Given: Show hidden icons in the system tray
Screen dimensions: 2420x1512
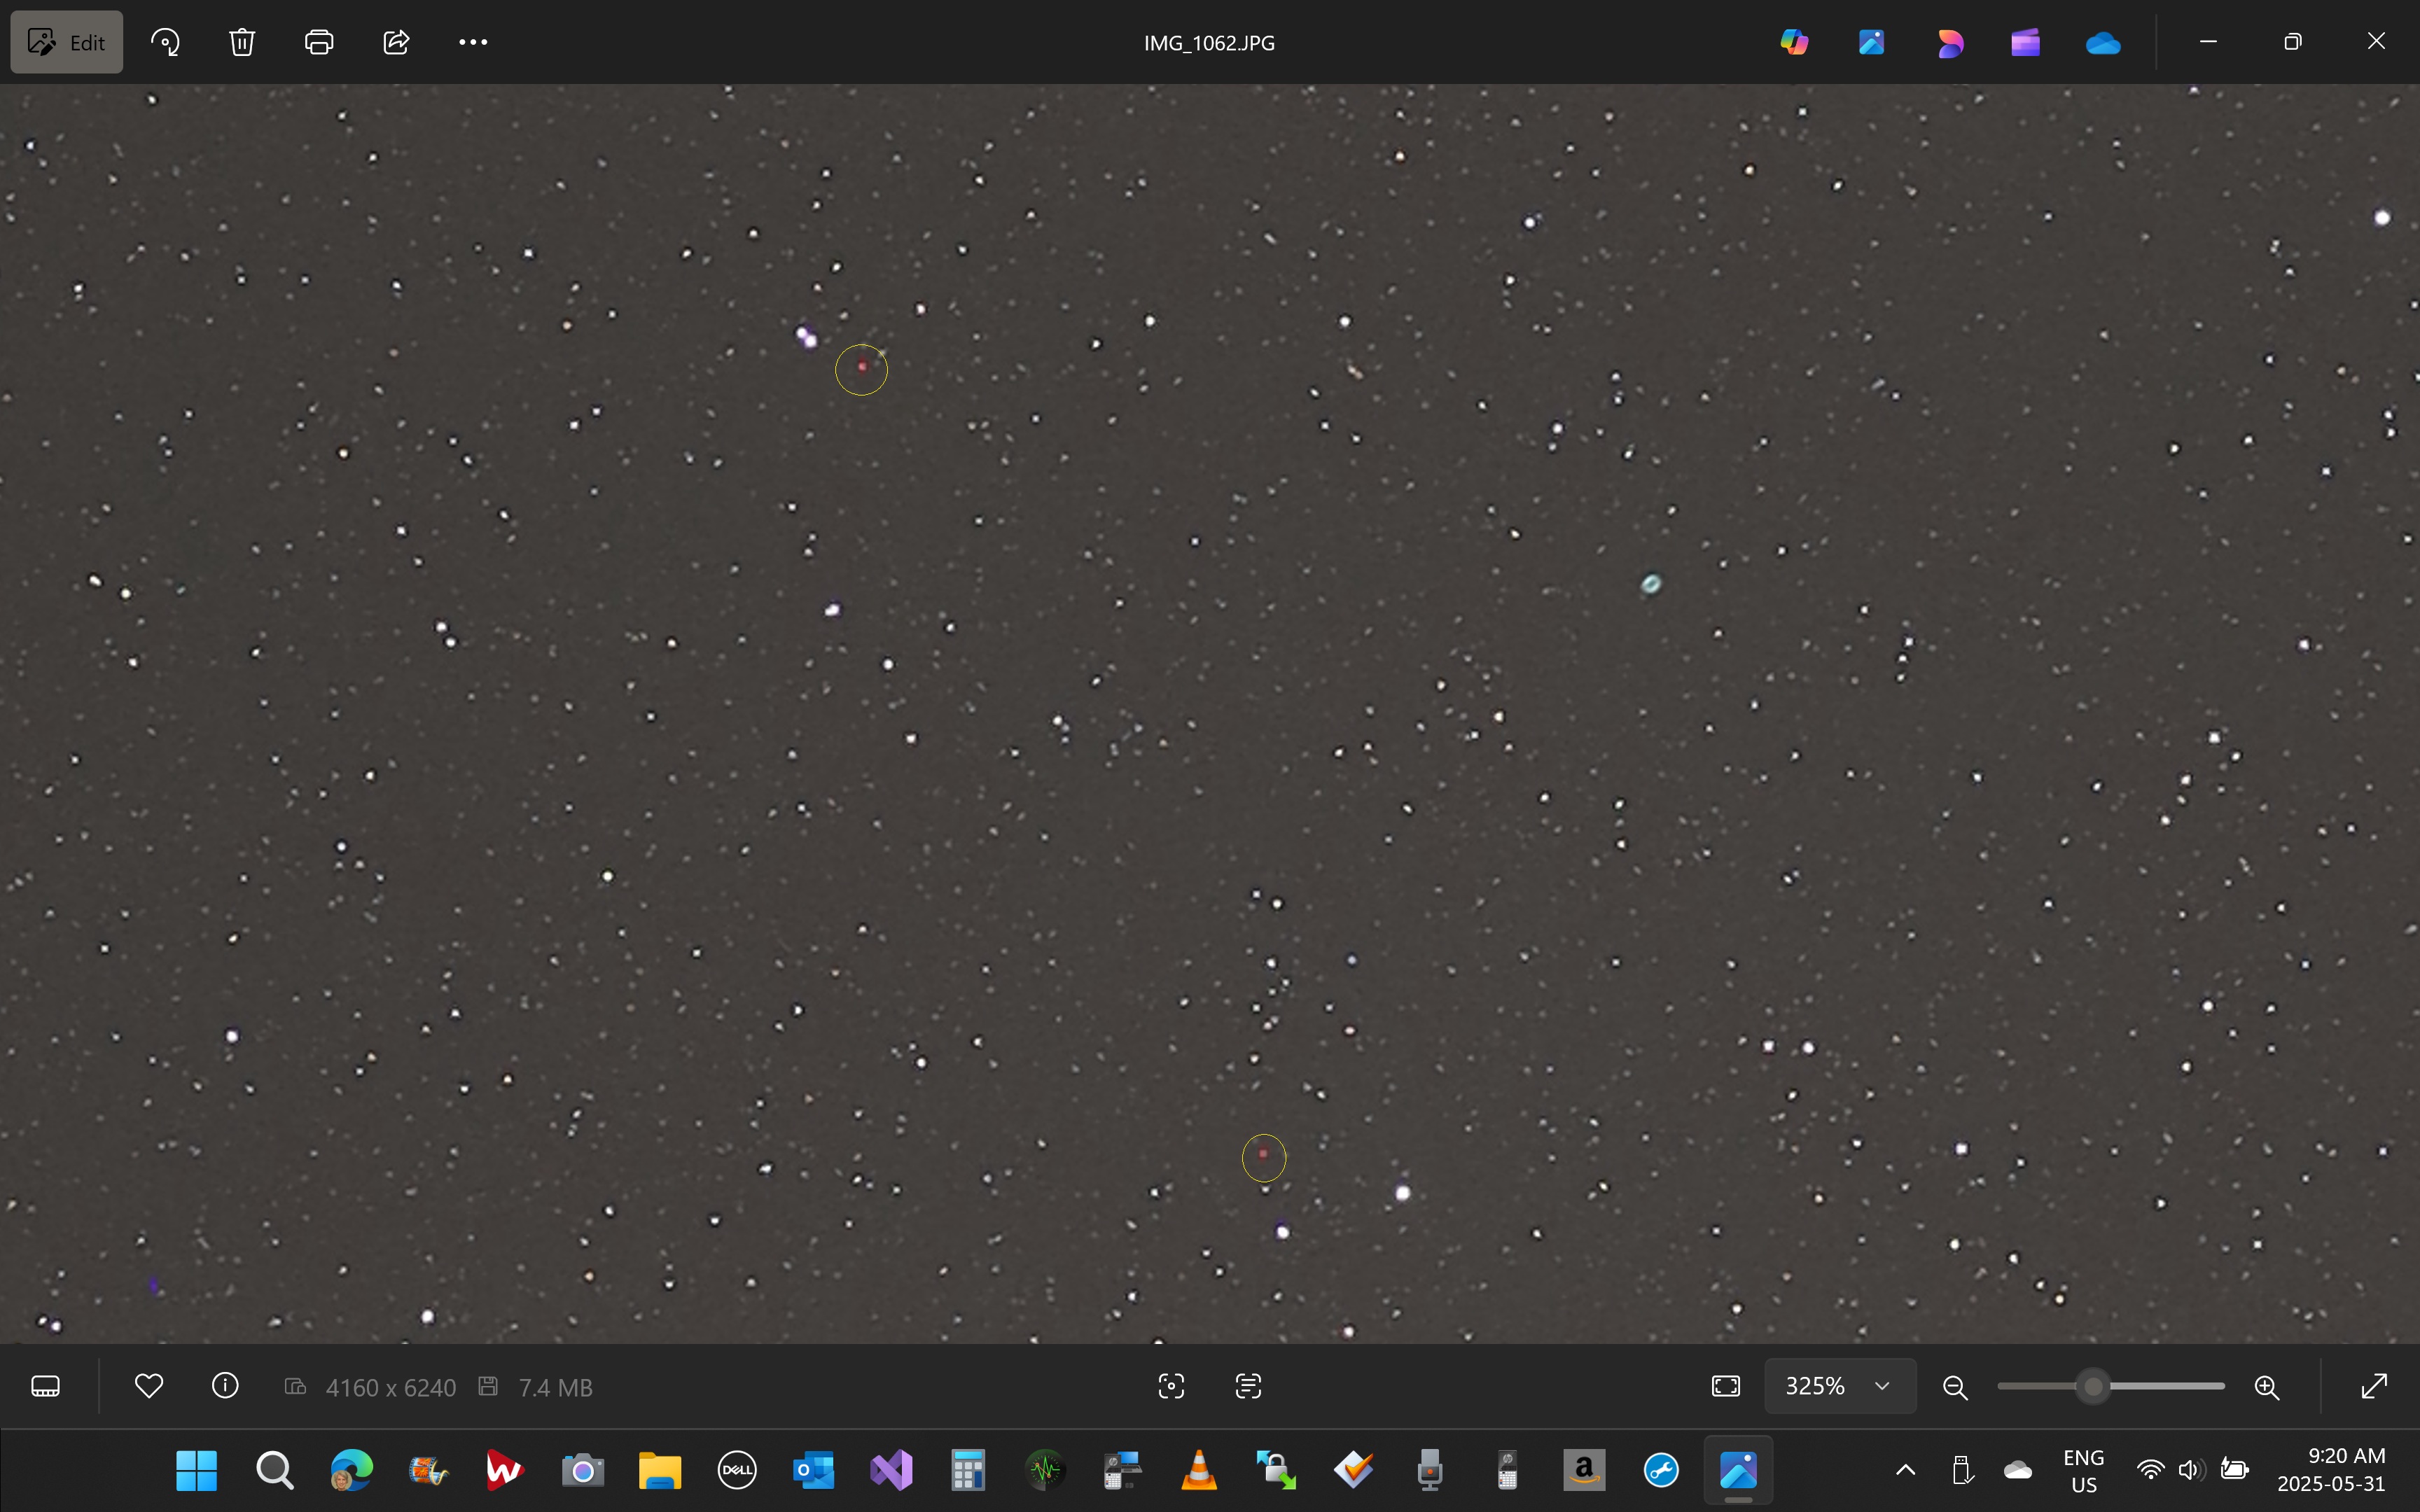Looking at the screenshot, I should point(1906,1470).
